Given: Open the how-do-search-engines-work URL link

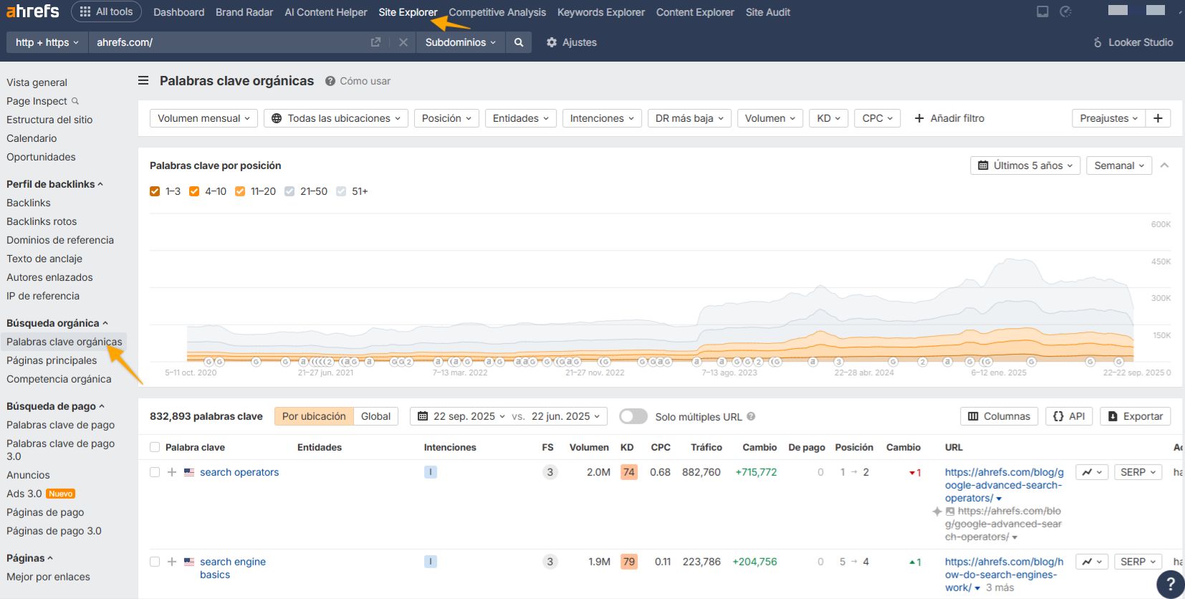Looking at the screenshot, I should coord(1004,575).
